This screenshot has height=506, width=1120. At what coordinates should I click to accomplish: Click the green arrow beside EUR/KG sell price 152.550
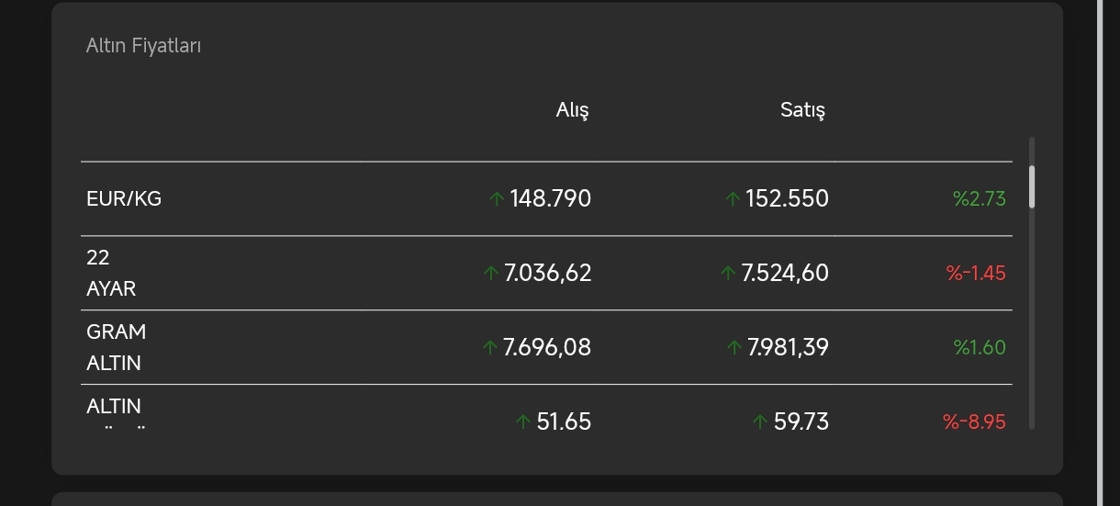pyautogui.click(x=732, y=198)
